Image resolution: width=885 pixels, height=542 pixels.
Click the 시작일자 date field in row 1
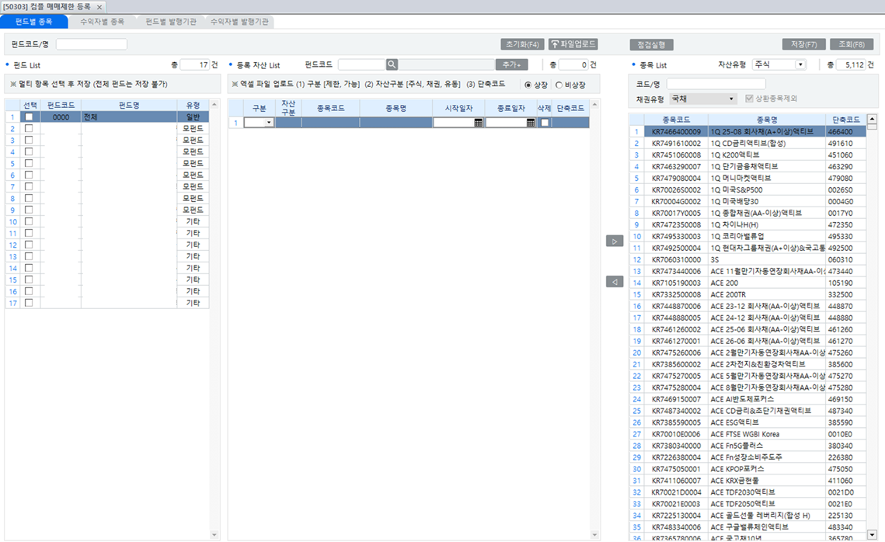click(x=454, y=123)
